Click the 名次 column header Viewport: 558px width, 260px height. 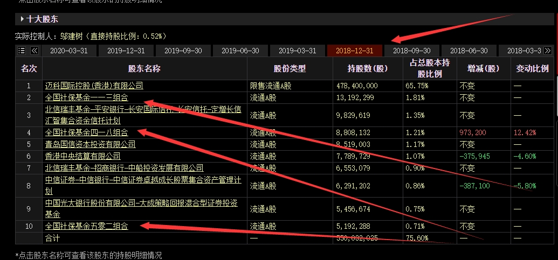[x=29, y=68]
